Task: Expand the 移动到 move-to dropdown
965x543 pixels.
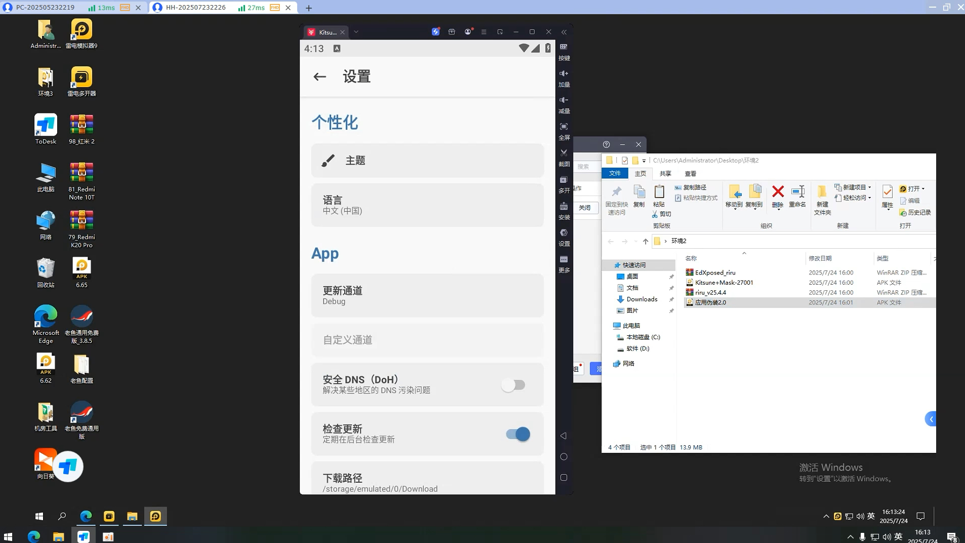Action: click(734, 209)
